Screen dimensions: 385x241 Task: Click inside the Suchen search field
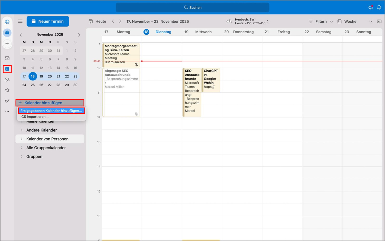(192, 7)
